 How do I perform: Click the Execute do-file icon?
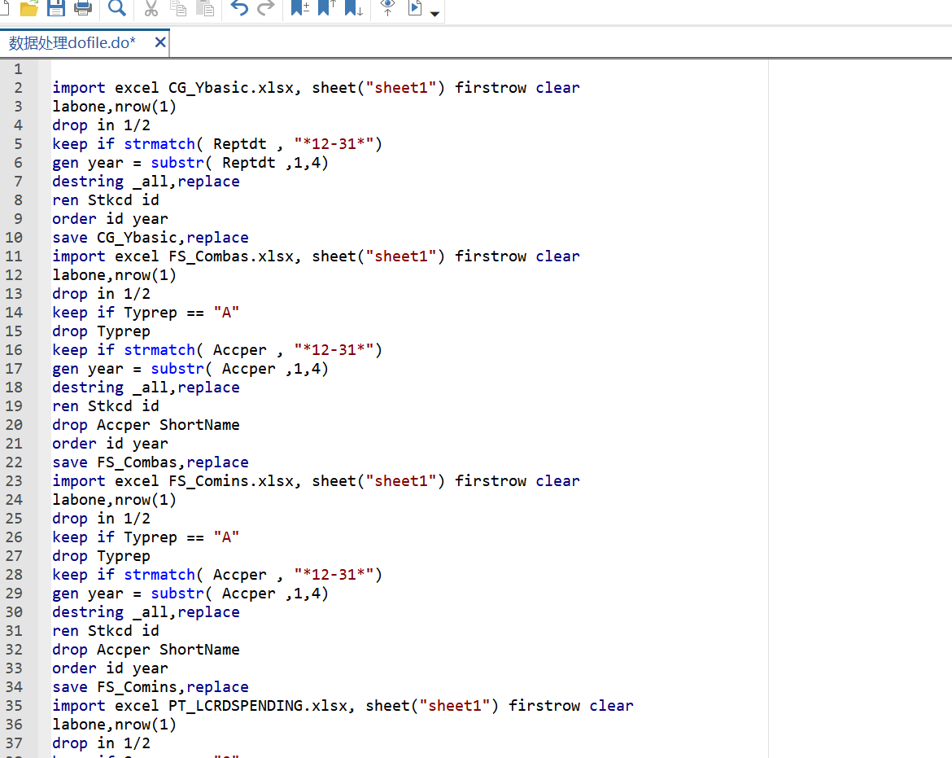415,8
